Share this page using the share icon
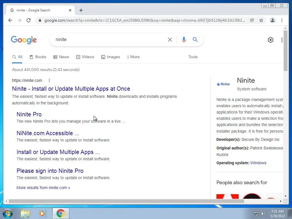Screen dimensions: 292x219 pos(252,20)
